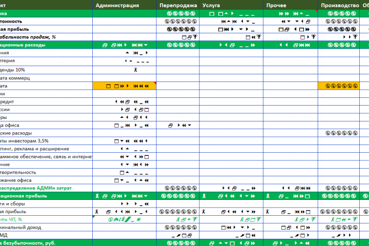The height and width of the screenshot is (246, 369).
Task: Select Администрация cell in "ение" row
Action: [125, 165]
